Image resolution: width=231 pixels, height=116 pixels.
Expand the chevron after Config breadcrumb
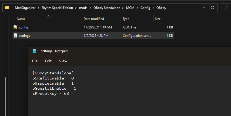153,8
